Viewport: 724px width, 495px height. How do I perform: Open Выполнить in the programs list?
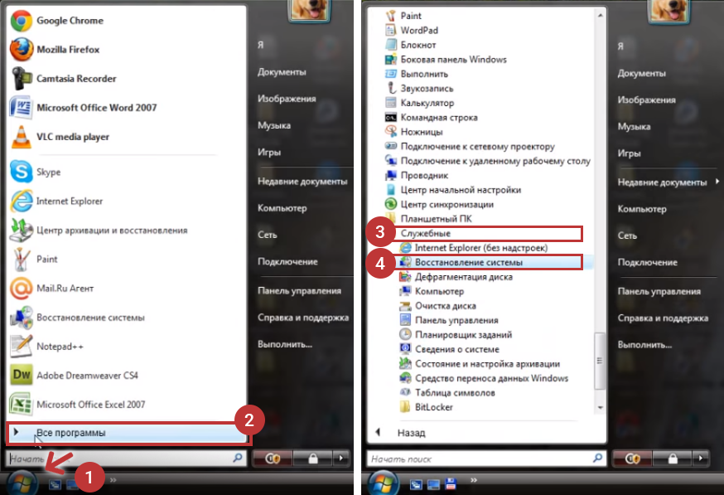pyautogui.click(x=417, y=74)
